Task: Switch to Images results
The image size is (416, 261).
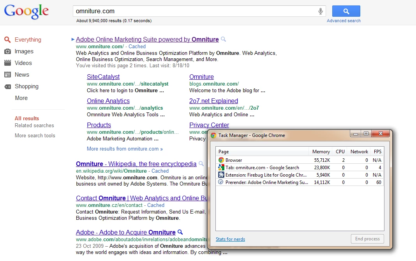Action: [x=24, y=51]
